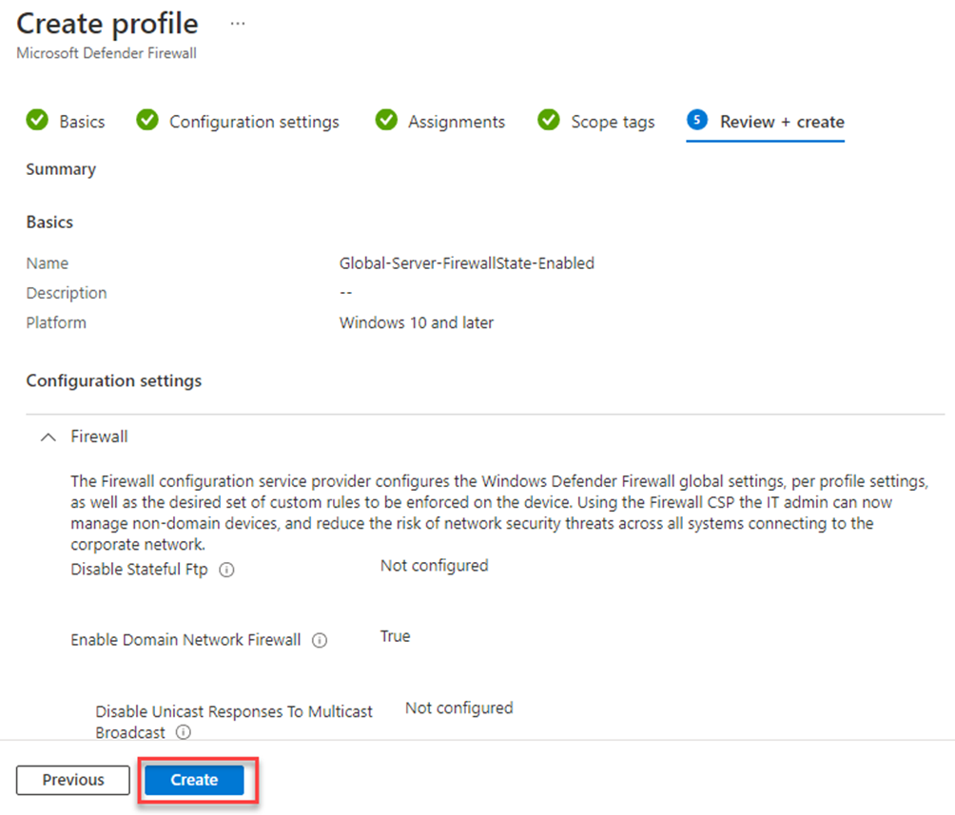Click the Assignments green checkmark icon
Viewport: 955px width, 815px height.
pos(386,120)
